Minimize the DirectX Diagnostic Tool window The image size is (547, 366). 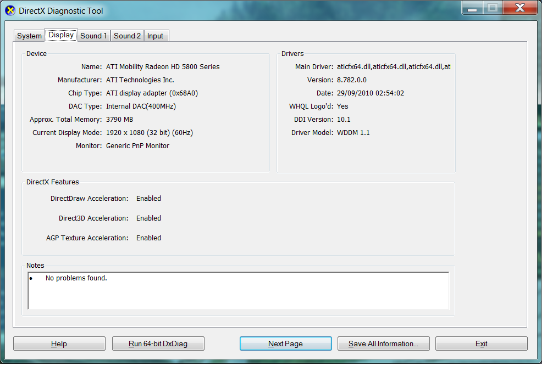tap(472, 8)
